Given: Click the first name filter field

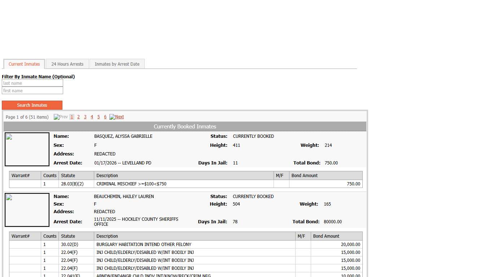Looking at the screenshot, I should point(32,91).
